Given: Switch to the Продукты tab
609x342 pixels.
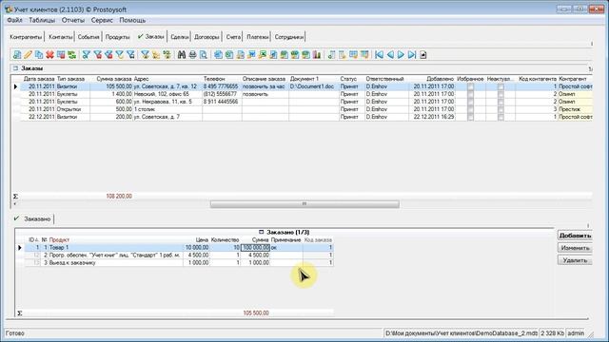Looking at the screenshot, I should pyautogui.click(x=117, y=37).
